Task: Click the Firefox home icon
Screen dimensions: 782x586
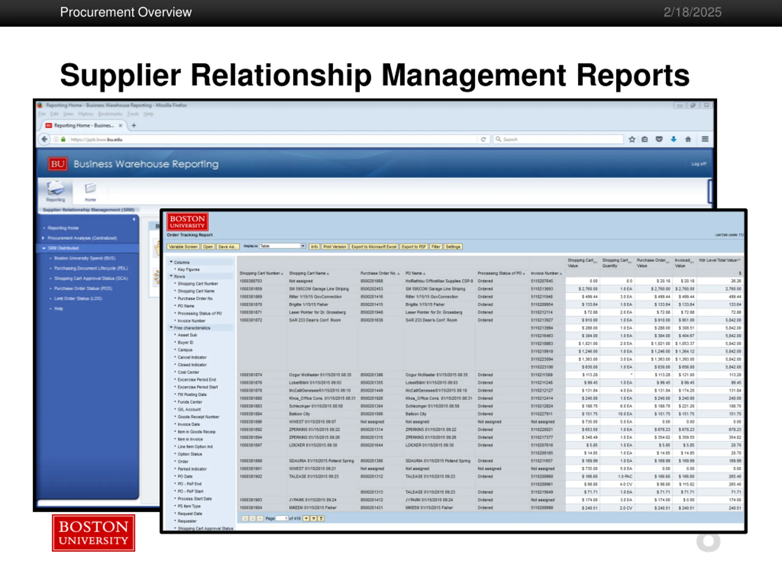Action: tap(688, 139)
